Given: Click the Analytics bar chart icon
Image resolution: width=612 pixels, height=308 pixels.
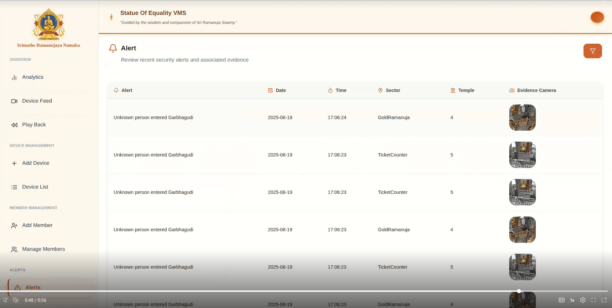Looking at the screenshot, I should pyautogui.click(x=14, y=77).
